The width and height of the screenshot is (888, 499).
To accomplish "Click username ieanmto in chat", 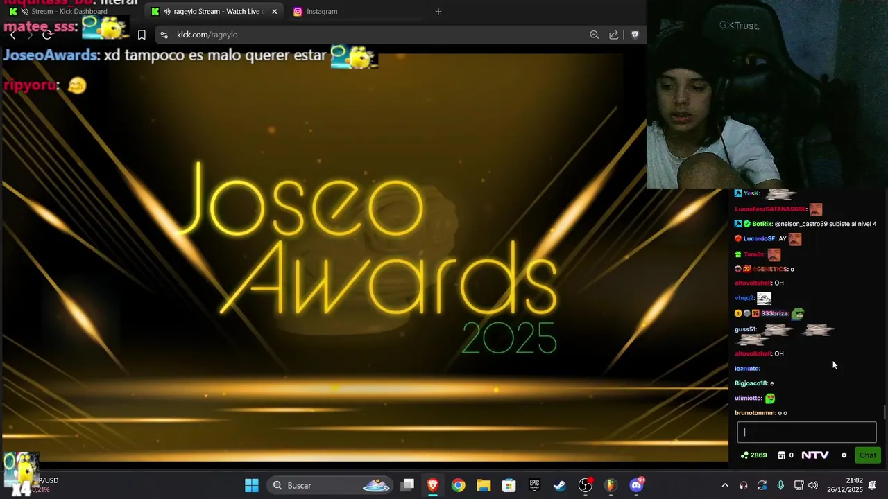I will pyautogui.click(x=747, y=369).
